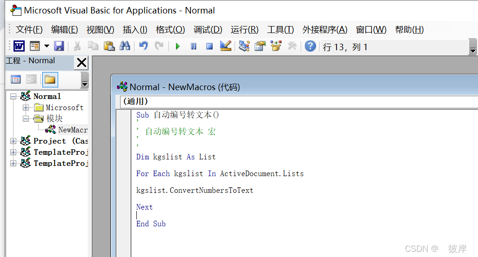
Task: Open the 运行(R) menu
Action: click(244, 30)
